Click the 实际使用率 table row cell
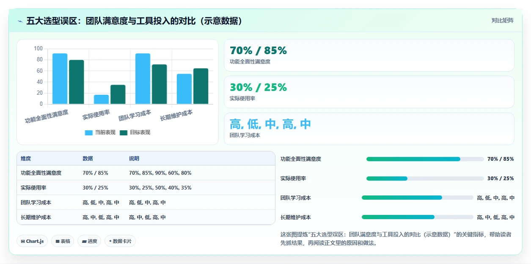The height and width of the screenshot is (264, 531). click(x=33, y=188)
